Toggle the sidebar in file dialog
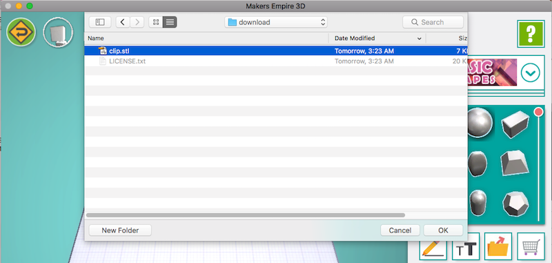 tap(100, 22)
